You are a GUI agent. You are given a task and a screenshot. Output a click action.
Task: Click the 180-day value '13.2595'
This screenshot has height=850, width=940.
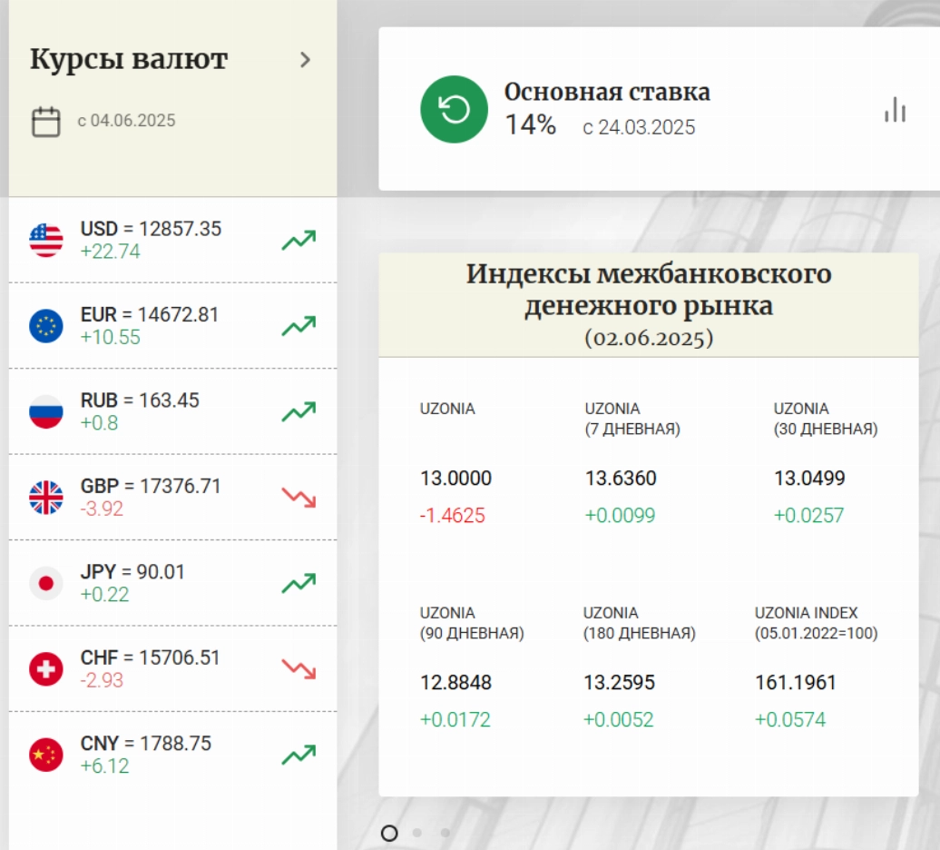(x=620, y=682)
